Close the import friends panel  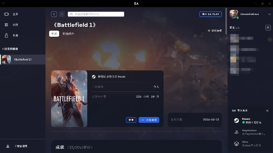(x=267, y=111)
